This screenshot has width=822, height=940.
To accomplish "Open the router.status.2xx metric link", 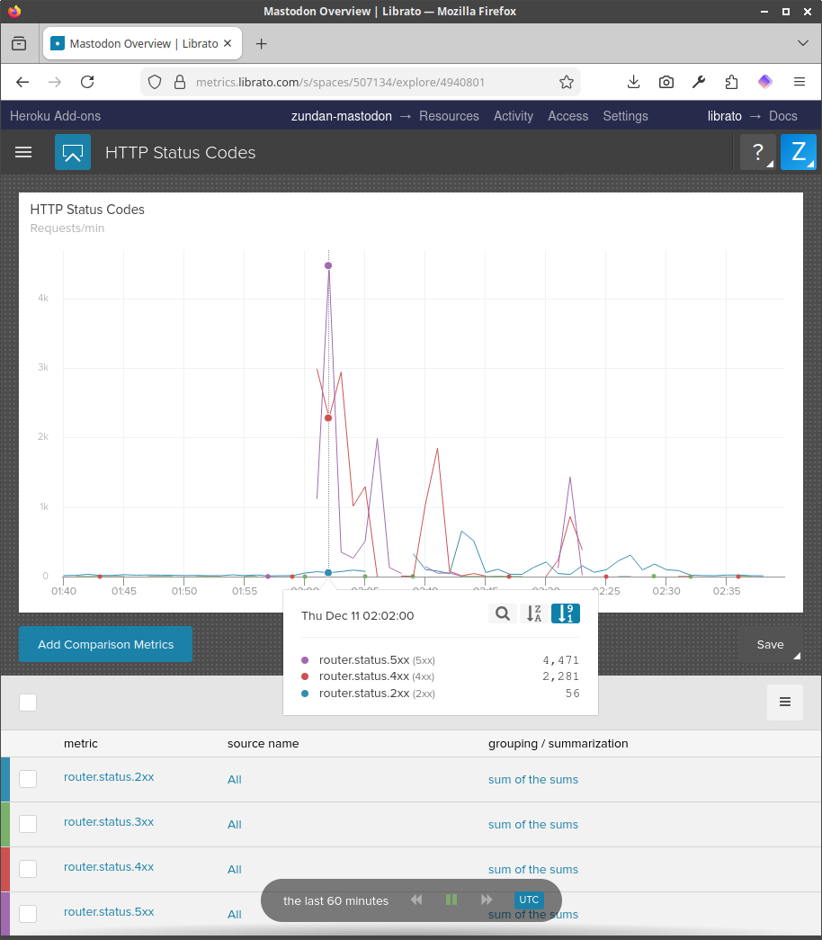I will tap(109, 777).
